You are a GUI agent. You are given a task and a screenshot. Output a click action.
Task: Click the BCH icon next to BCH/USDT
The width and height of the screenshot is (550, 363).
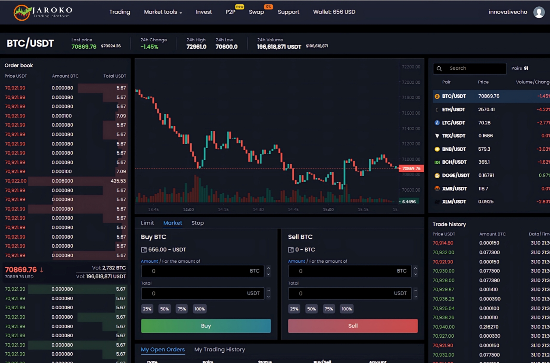pyautogui.click(x=437, y=162)
